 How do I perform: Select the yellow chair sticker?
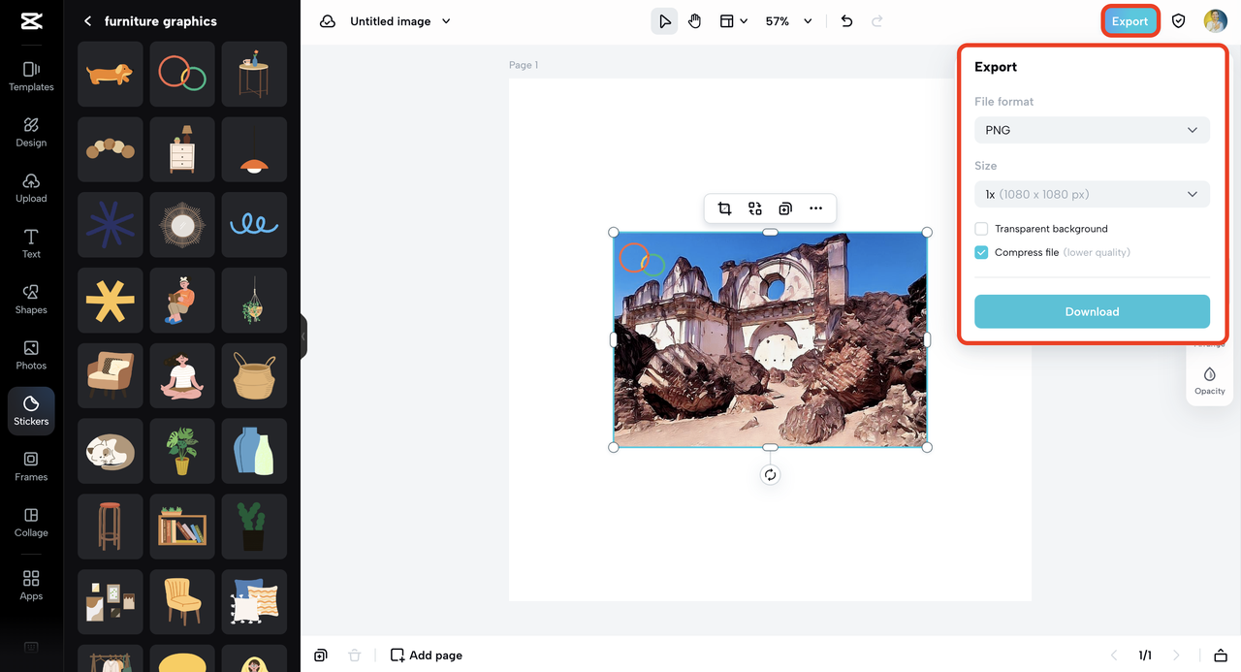(182, 602)
